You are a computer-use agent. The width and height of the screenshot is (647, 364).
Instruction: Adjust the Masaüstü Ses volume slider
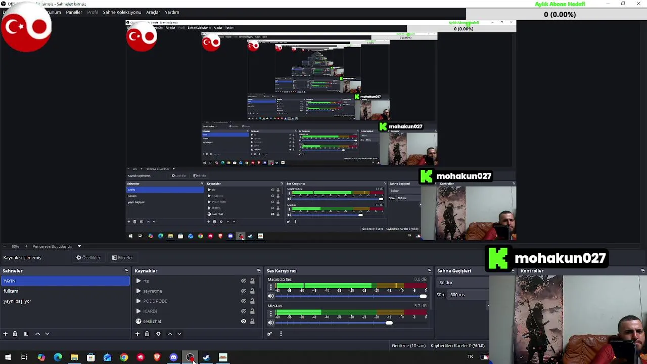(x=351, y=296)
